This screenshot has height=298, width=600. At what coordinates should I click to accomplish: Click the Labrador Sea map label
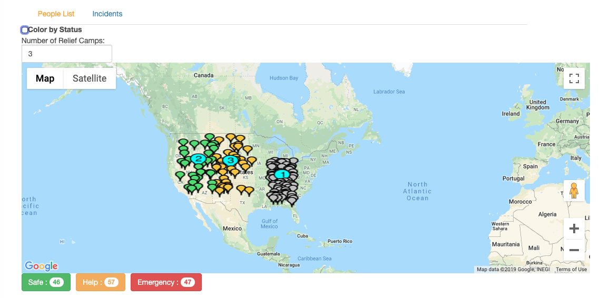pyautogui.click(x=389, y=92)
